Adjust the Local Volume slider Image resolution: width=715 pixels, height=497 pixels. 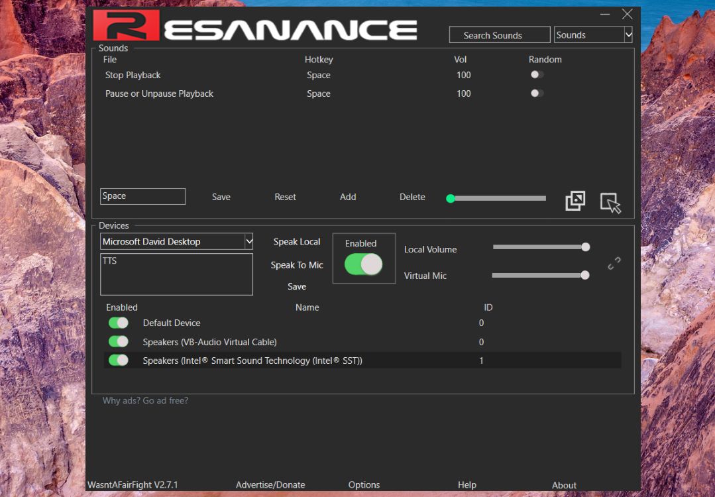pyautogui.click(x=539, y=247)
